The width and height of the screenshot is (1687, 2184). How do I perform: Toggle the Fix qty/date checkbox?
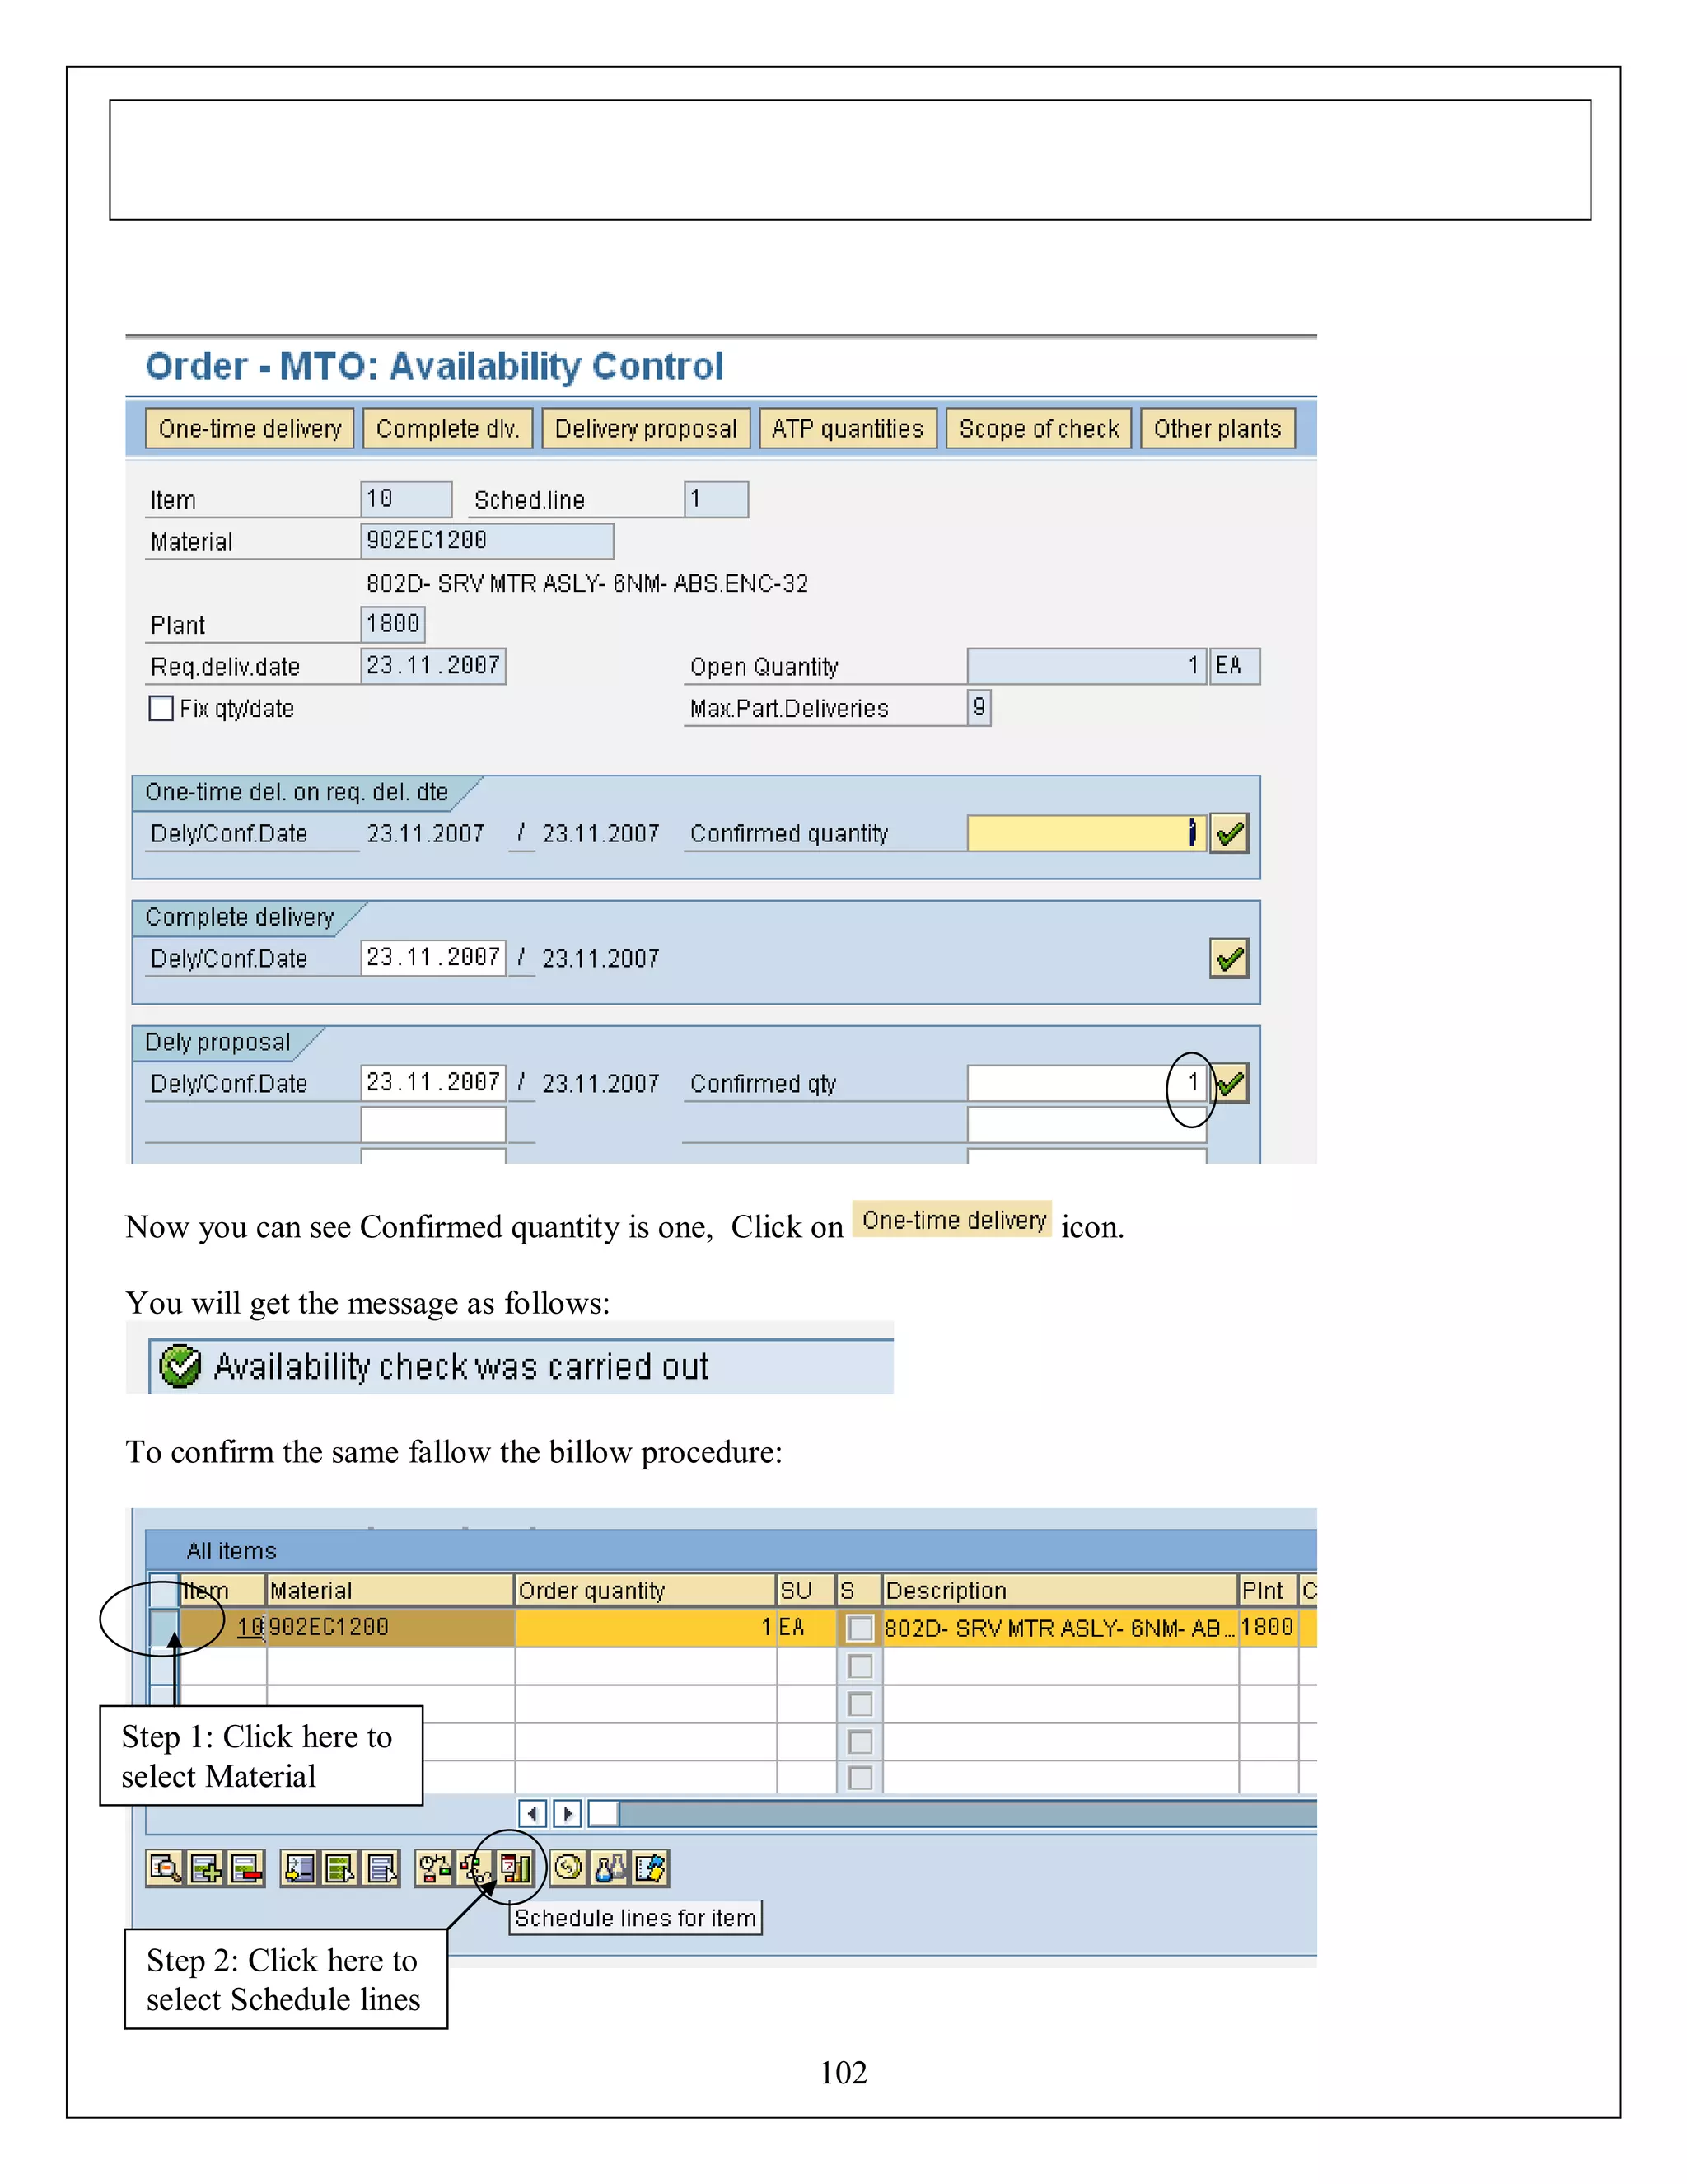coord(161,708)
